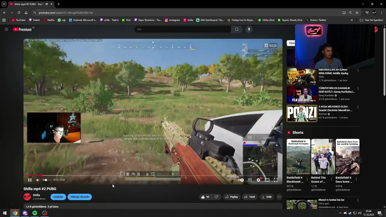The image size is (386, 217).
Task: Mute the tab via tab speaker icon
Action: [x=46, y=4]
